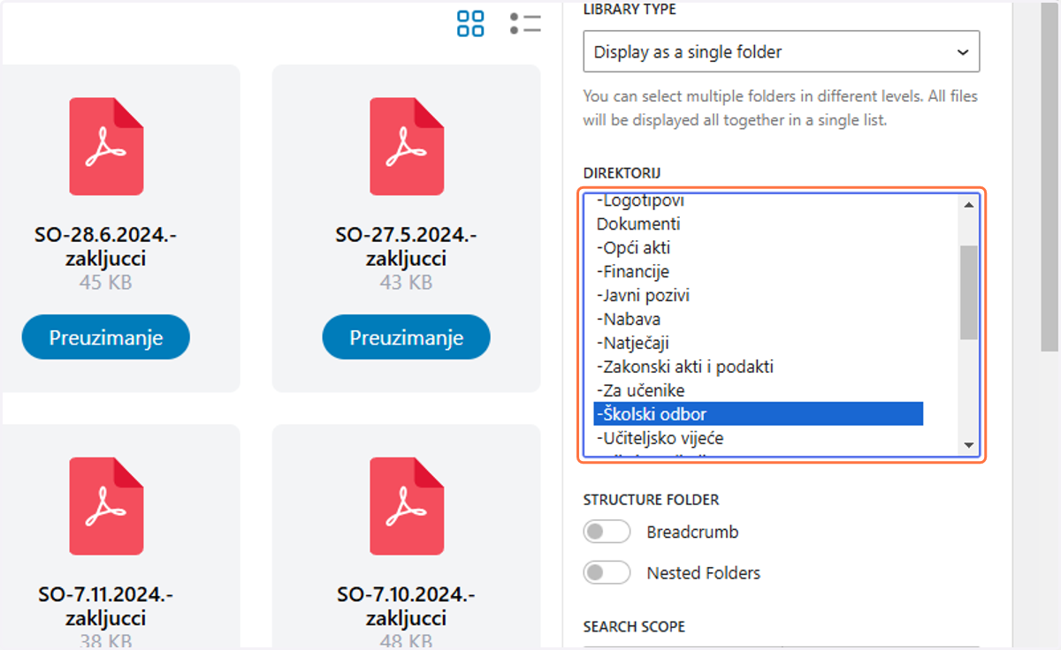This screenshot has height=650, width=1061.
Task: Click Direktorij list scrollbar thumb
Action: pyautogui.click(x=968, y=292)
